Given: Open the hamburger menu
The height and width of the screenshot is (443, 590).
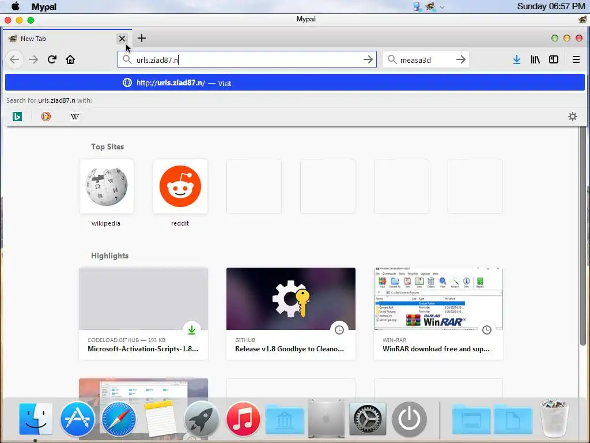Looking at the screenshot, I should pyautogui.click(x=576, y=59).
